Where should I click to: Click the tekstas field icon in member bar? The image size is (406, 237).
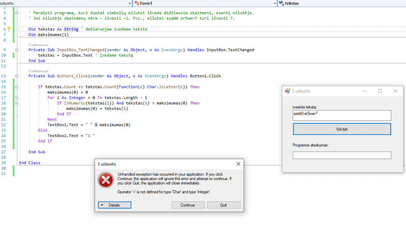pos(281,3)
